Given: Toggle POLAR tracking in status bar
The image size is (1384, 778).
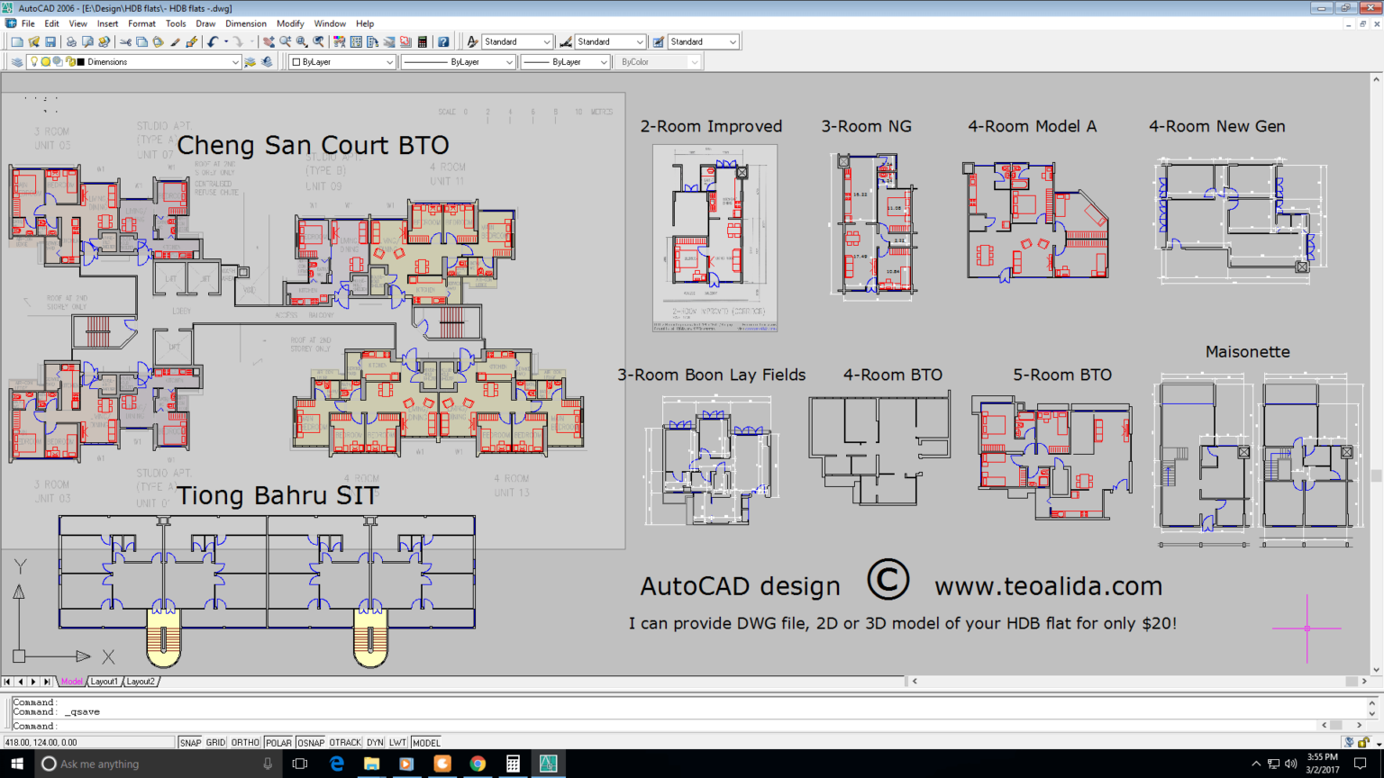Looking at the screenshot, I should (278, 743).
